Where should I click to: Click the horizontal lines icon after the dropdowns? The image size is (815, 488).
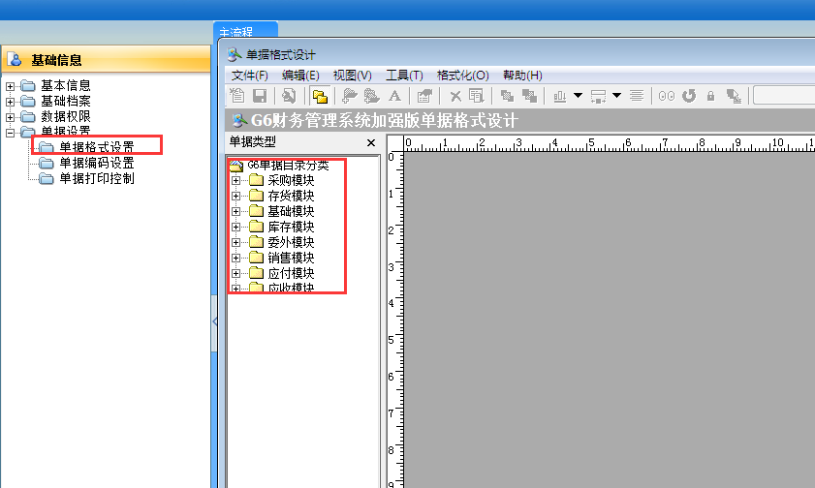[x=637, y=96]
